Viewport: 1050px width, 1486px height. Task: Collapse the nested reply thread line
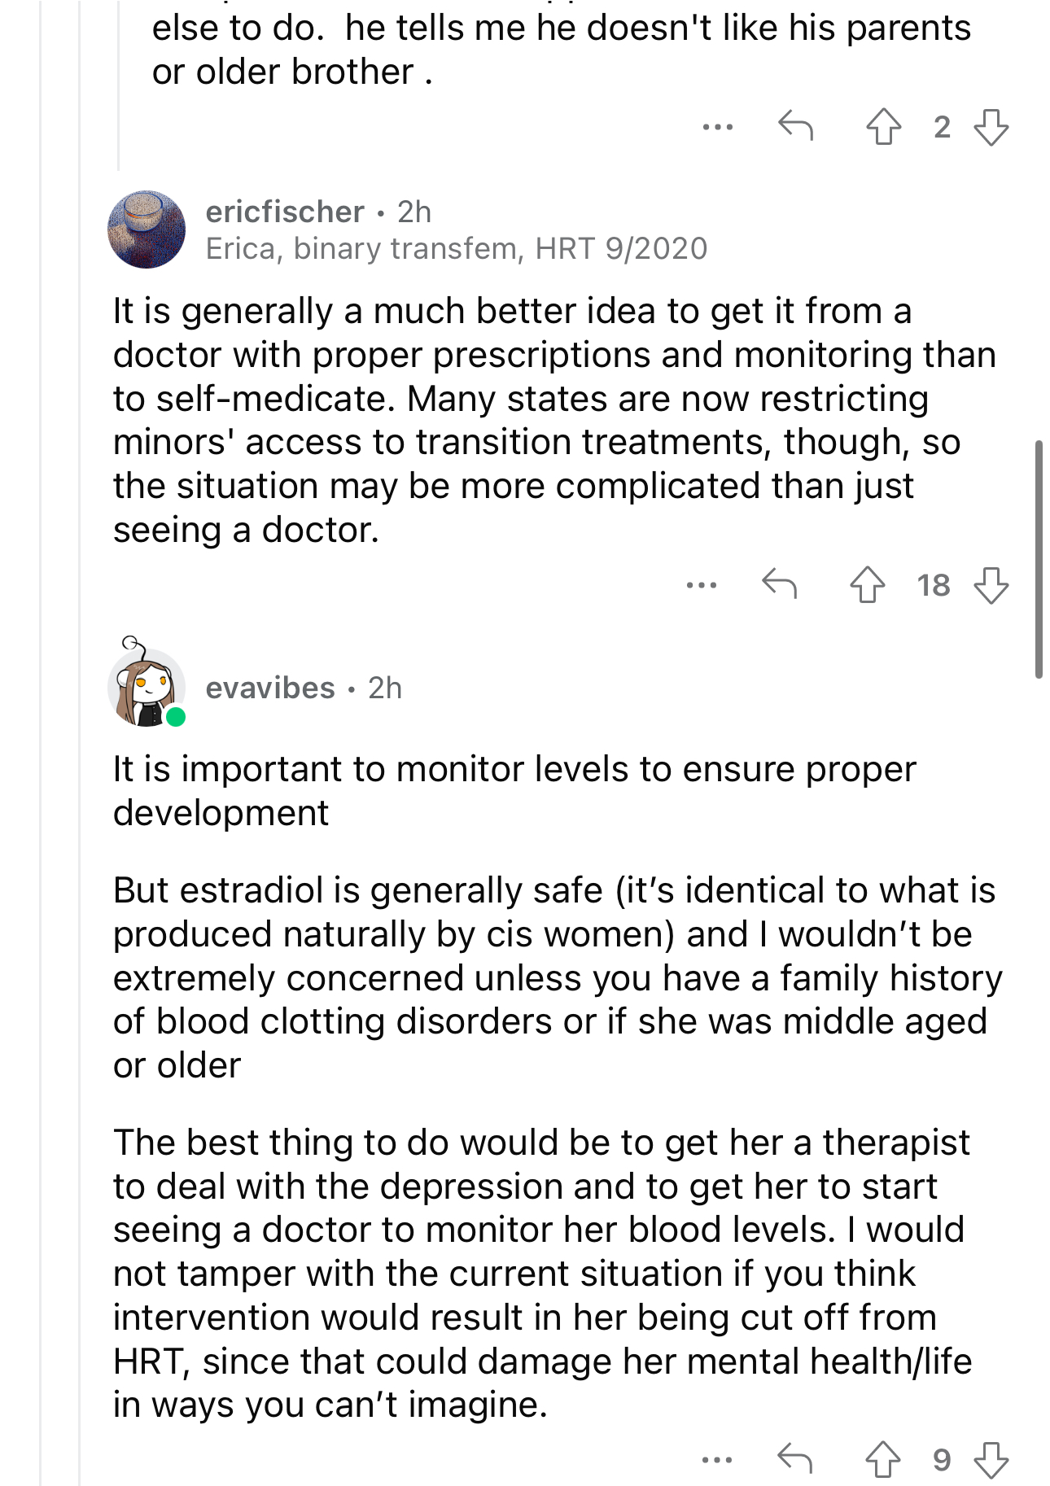119,85
